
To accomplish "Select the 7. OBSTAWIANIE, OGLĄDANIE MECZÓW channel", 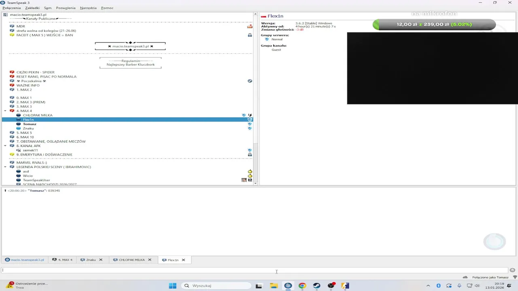I will coord(51,141).
